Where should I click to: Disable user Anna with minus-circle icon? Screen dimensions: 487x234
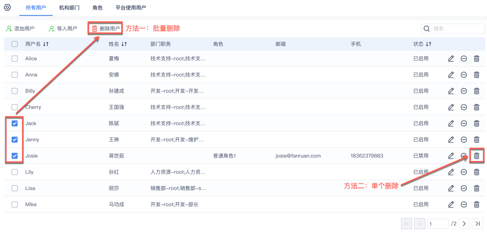click(x=463, y=75)
